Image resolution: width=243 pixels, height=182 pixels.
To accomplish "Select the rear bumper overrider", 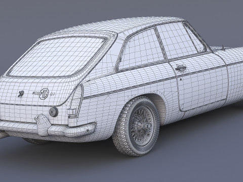I will [x=43, y=125].
